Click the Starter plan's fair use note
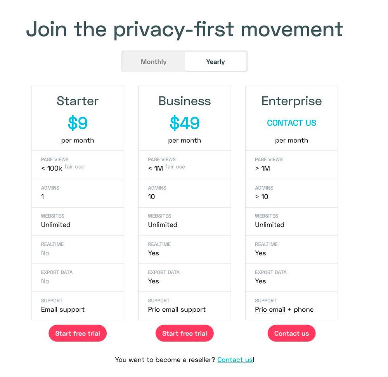Screen dimensions: 388x377 click(74, 167)
